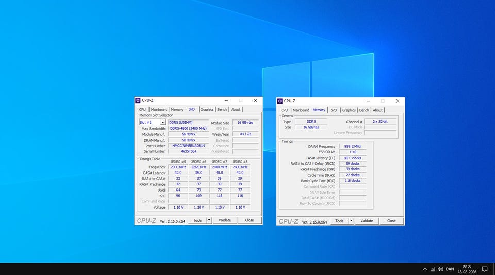Click the Part Number field HMCG78MEBUA081N

pos(188,146)
